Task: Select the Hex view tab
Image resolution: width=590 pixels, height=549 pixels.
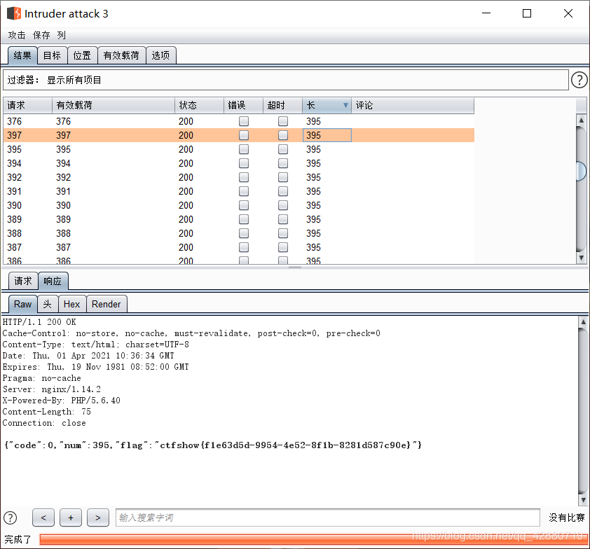Action: pyautogui.click(x=72, y=304)
